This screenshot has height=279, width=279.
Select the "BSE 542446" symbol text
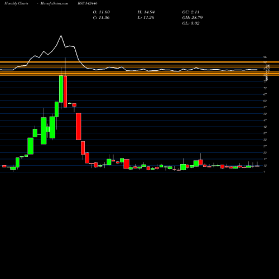tap(88, 3)
